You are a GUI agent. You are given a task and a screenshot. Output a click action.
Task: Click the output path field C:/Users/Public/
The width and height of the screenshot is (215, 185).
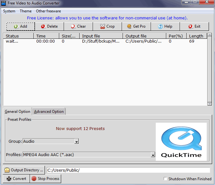[x=128, y=170]
